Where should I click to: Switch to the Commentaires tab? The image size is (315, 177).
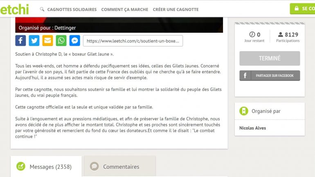[121, 167]
